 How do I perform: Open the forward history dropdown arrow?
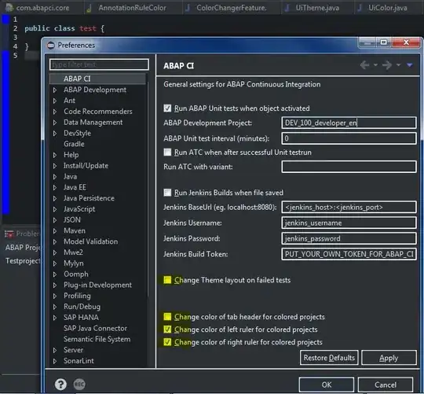tap(398, 65)
